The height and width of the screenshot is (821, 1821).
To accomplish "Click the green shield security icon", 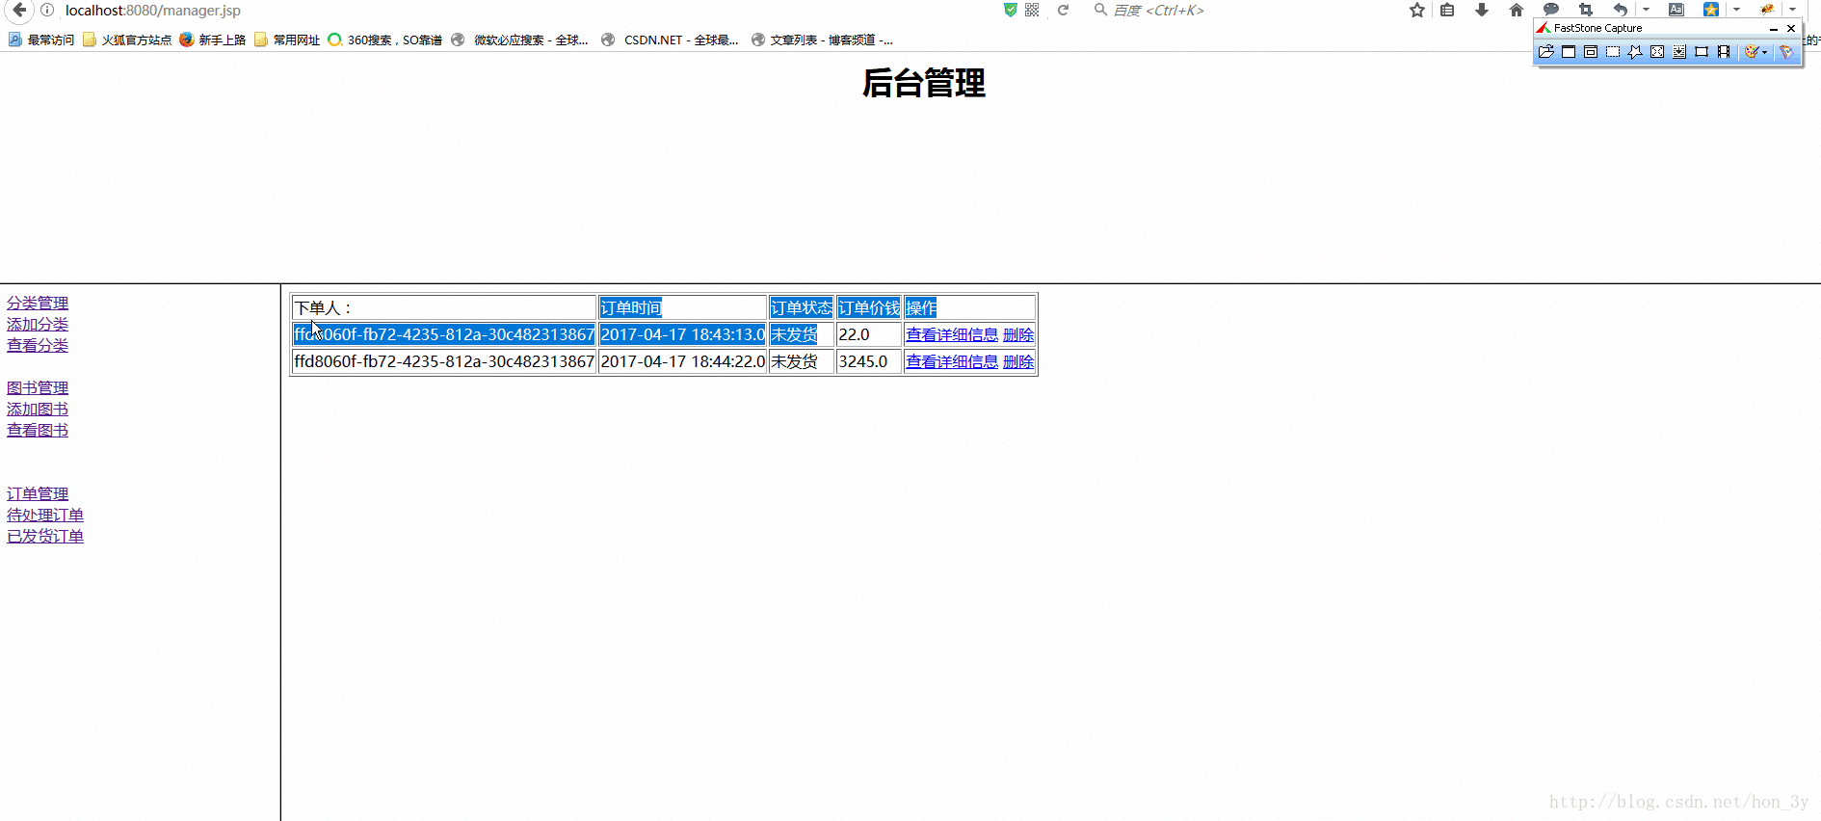I will (x=1010, y=10).
